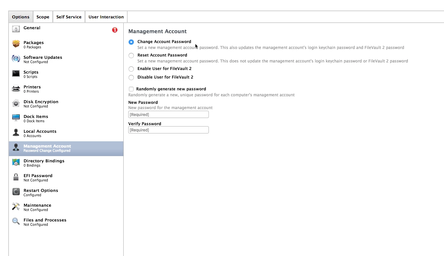
Task: Select Maintenance label in sidebar
Action: click(x=37, y=205)
